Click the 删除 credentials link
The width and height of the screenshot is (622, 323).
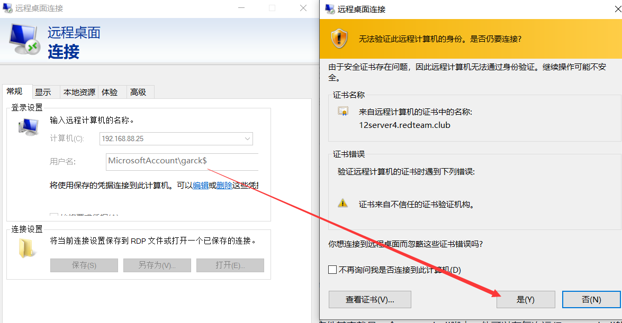tap(224, 185)
